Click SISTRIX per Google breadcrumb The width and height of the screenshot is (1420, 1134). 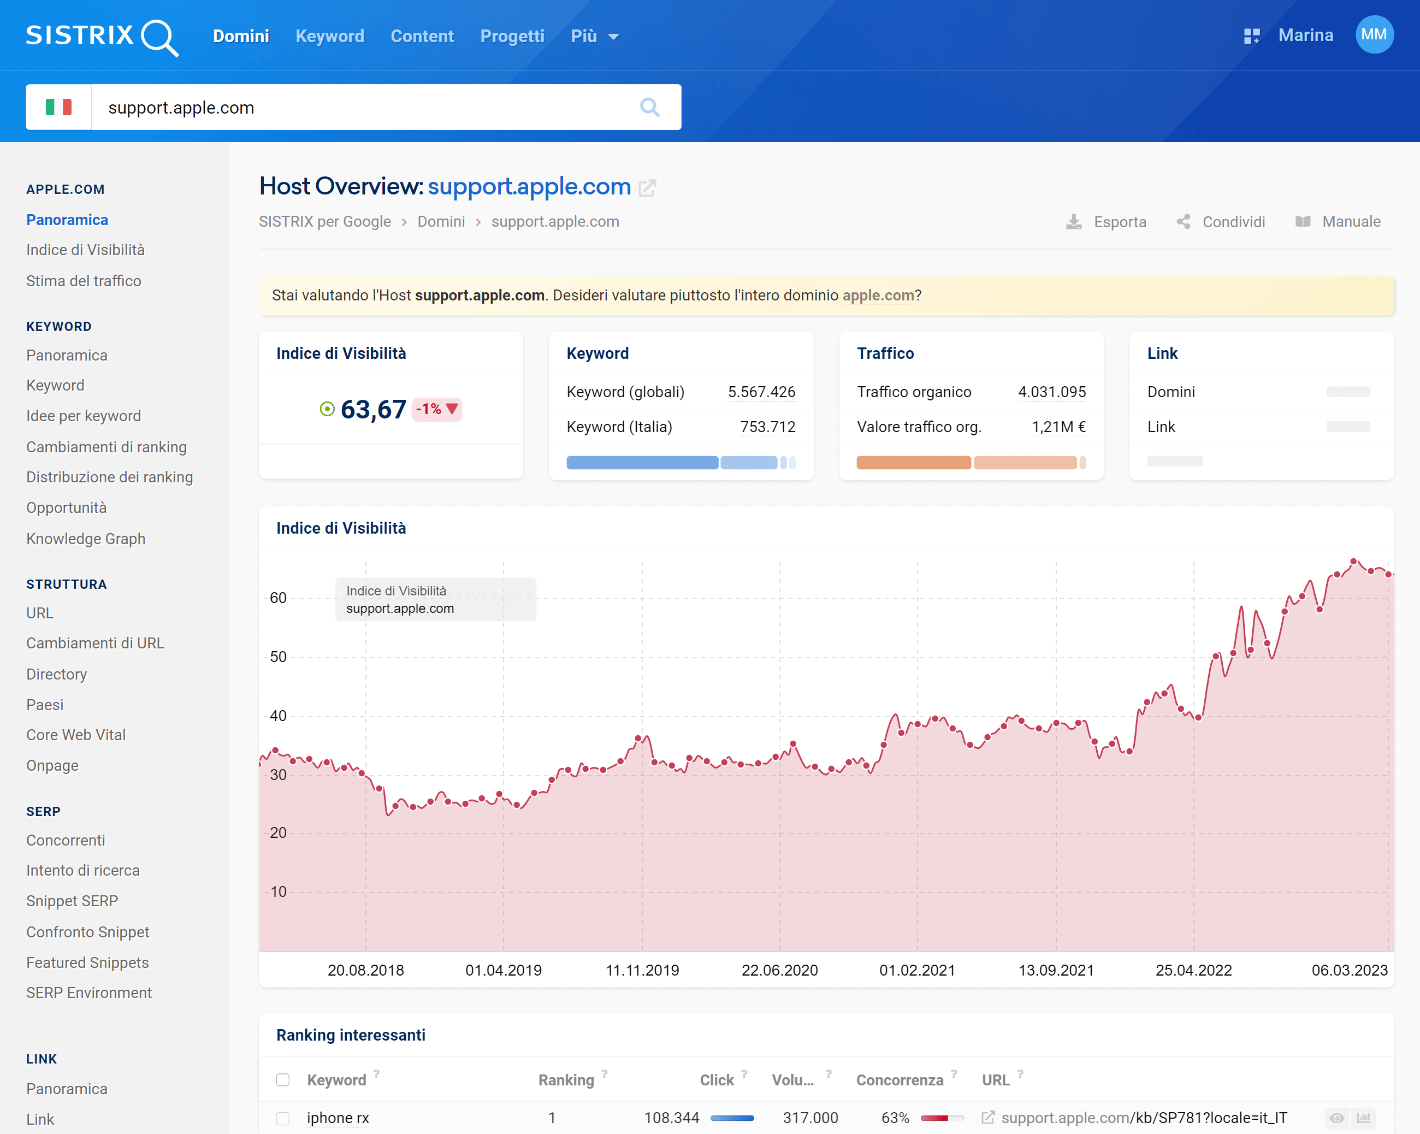tap(325, 221)
